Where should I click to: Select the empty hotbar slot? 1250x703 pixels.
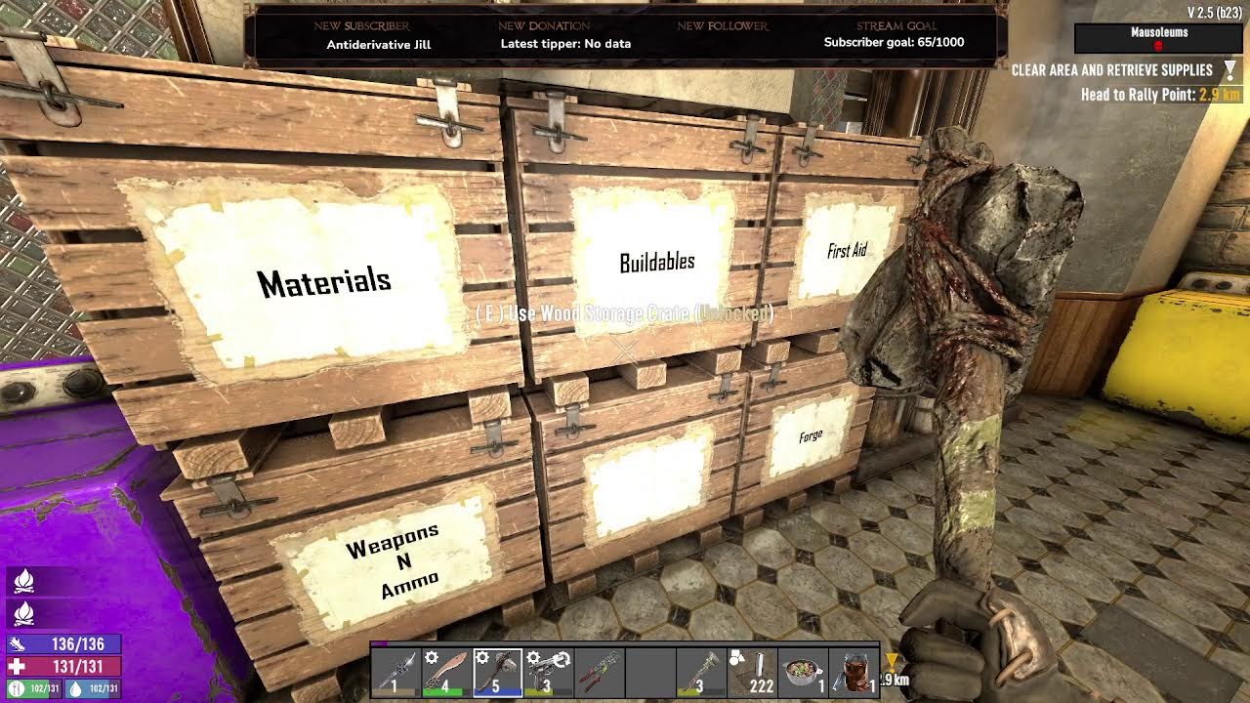tap(650, 672)
